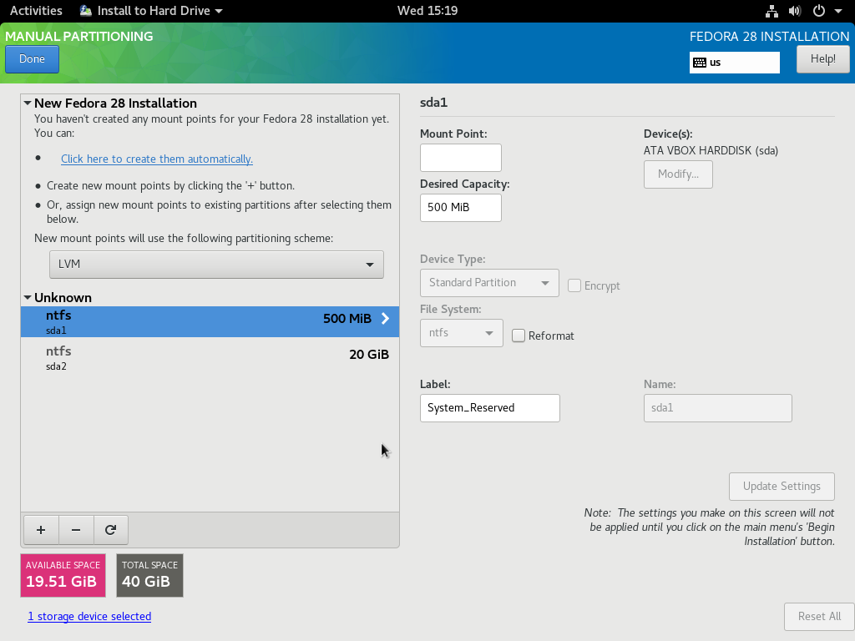Click the FEDORA 28 INSTALLATION title
855x641 pixels.
click(769, 37)
